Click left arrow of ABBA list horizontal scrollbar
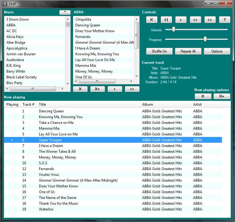 coord(76,81)
